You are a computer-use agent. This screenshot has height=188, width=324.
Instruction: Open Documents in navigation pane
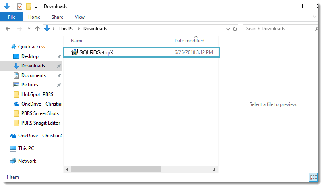click(x=33, y=75)
